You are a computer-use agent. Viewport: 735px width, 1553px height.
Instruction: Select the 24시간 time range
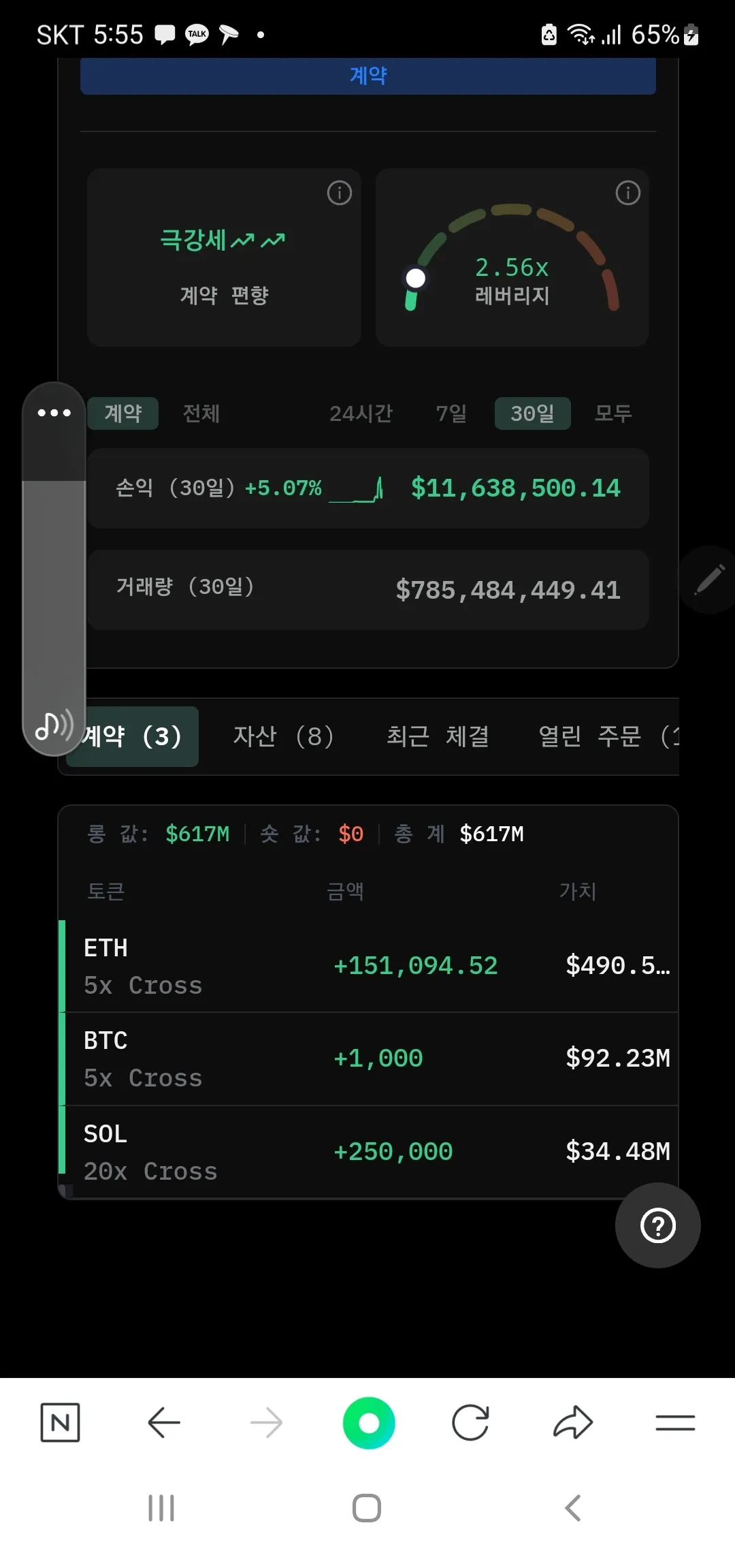pyautogui.click(x=361, y=413)
